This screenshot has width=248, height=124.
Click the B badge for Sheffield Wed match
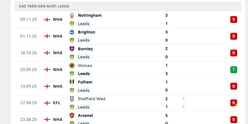[233, 103]
